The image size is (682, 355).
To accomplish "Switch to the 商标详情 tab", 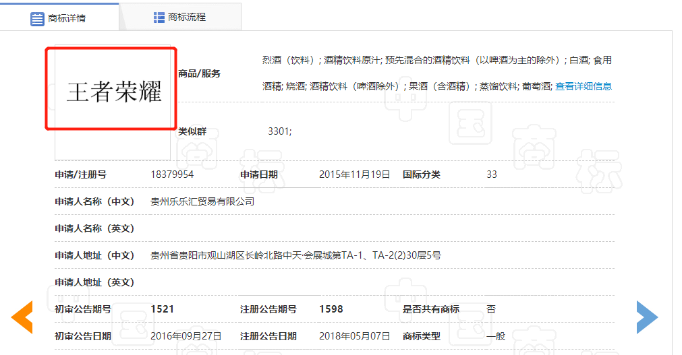I will [x=59, y=18].
